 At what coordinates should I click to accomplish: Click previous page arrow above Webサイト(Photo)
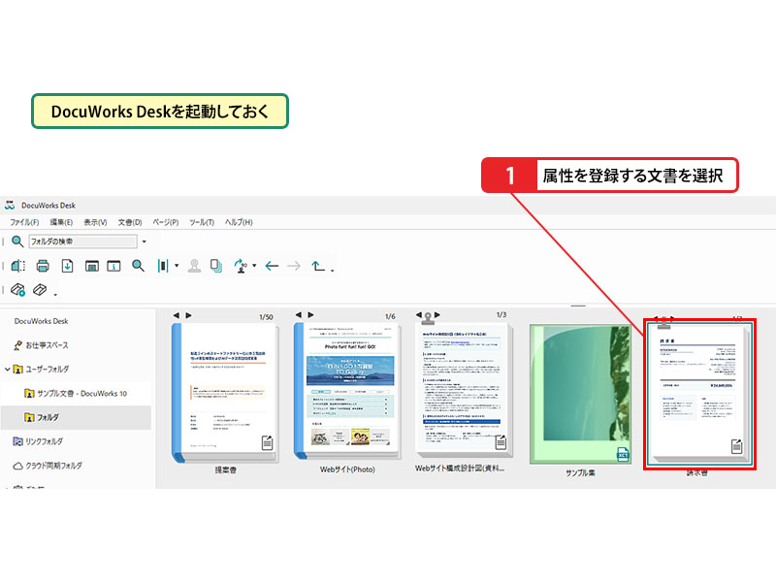298,314
